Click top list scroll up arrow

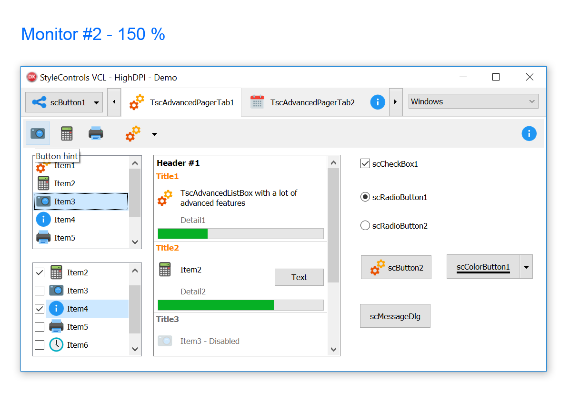135,163
